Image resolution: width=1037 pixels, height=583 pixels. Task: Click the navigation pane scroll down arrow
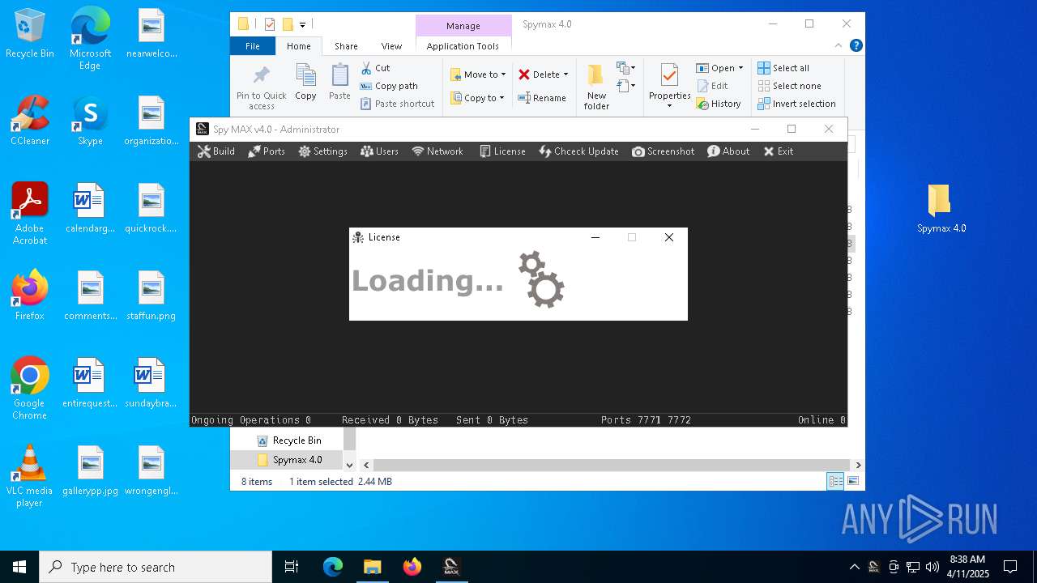click(349, 465)
